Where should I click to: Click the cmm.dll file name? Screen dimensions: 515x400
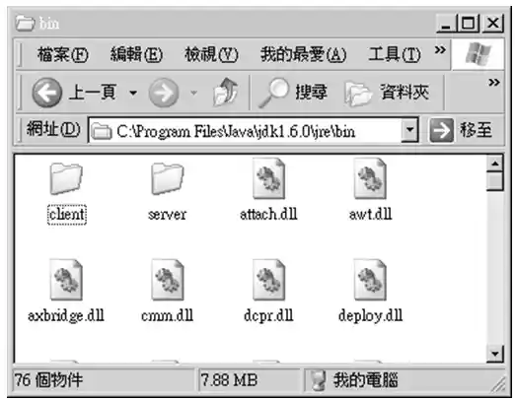pyautogui.click(x=168, y=316)
